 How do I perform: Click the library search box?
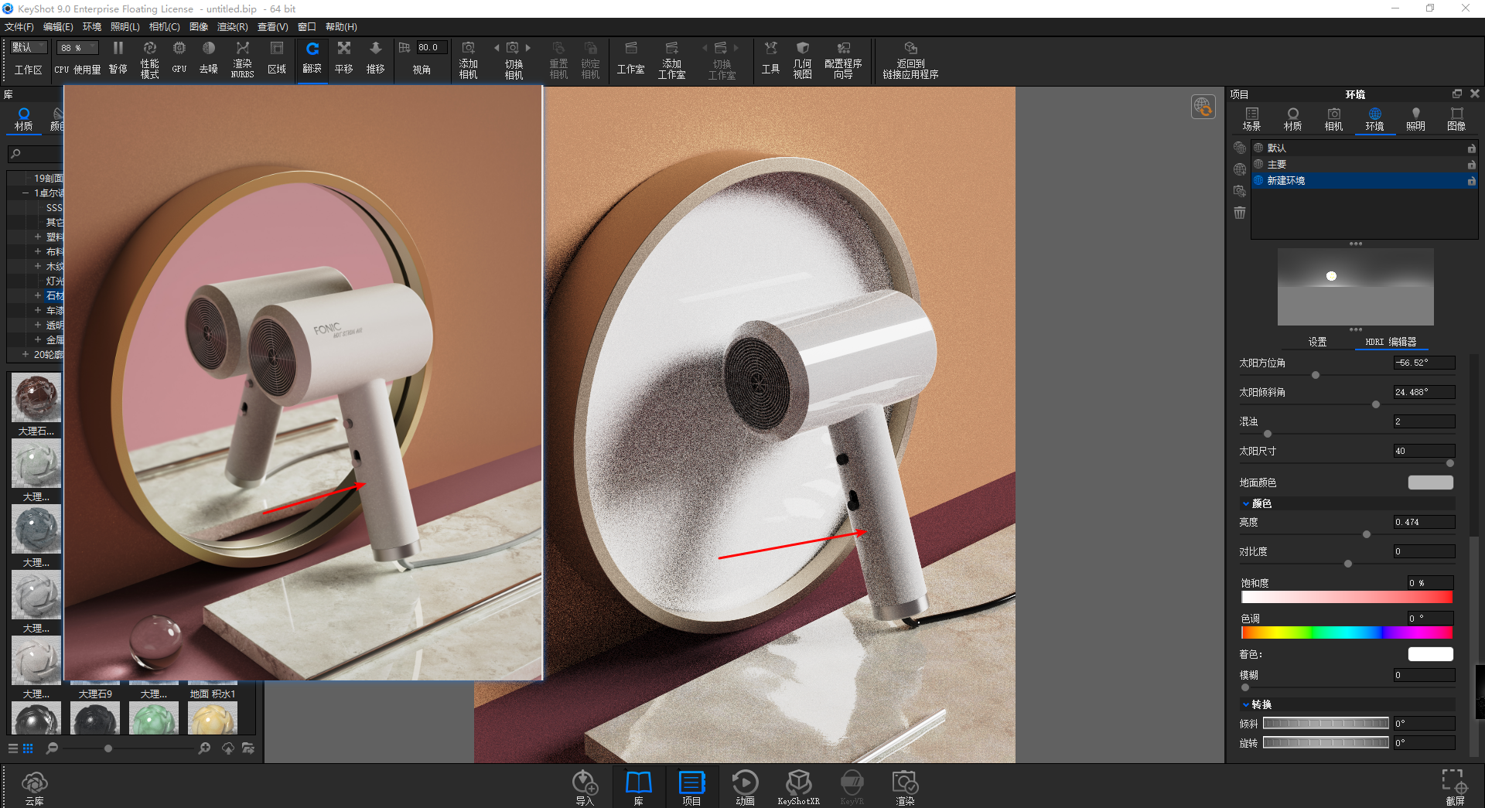click(x=36, y=154)
